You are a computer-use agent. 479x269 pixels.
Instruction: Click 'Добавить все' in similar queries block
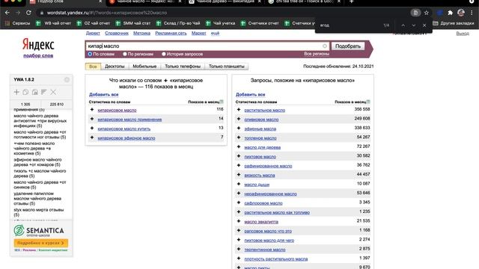pos(250,95)
